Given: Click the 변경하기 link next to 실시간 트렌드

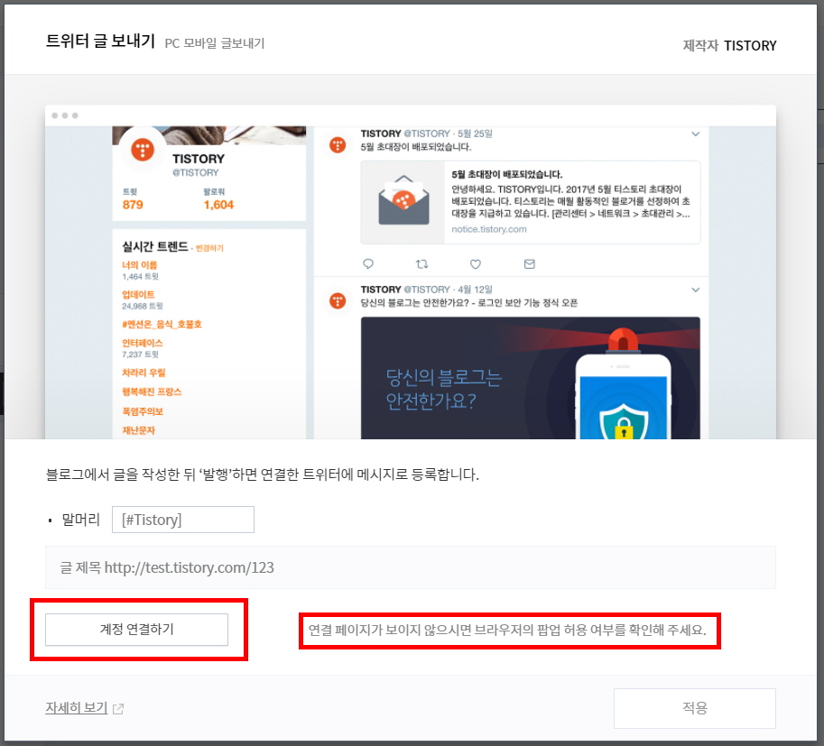Looking at the screenshot, I should click(209, 248).
